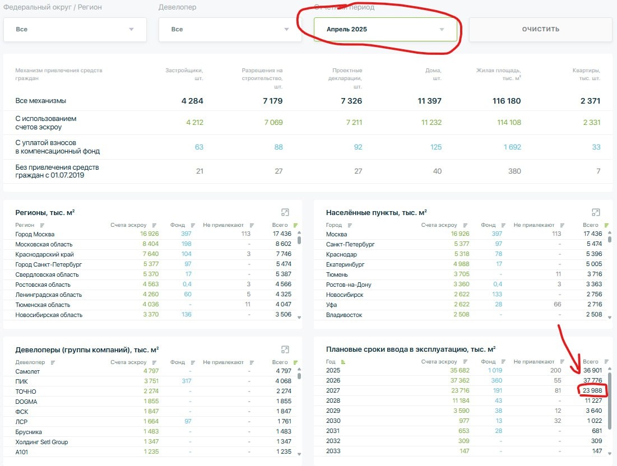
Task: Sort Девелоперы table by Не привлекают
Action: pyautogui.click(x=252, y=362)
